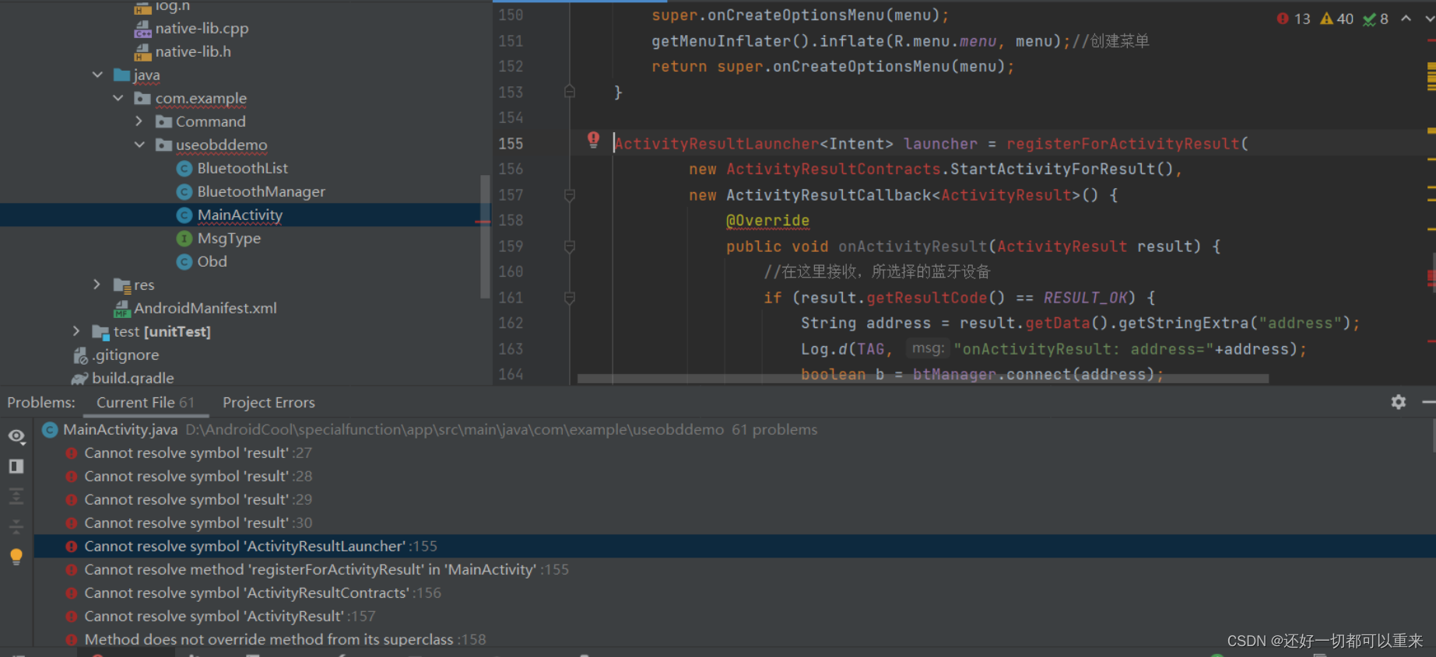The image size is (1436, 657).
Task: Toggle code folding at line 153
Action: point(570,92)
